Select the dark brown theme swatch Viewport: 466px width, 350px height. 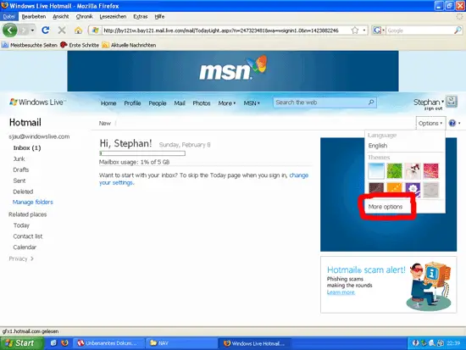[x=376, y=190]
